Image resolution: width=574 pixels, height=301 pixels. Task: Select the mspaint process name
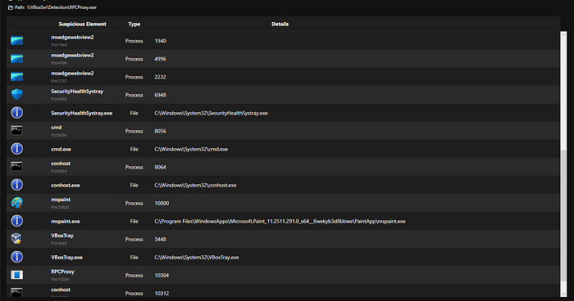pos(61,200)
